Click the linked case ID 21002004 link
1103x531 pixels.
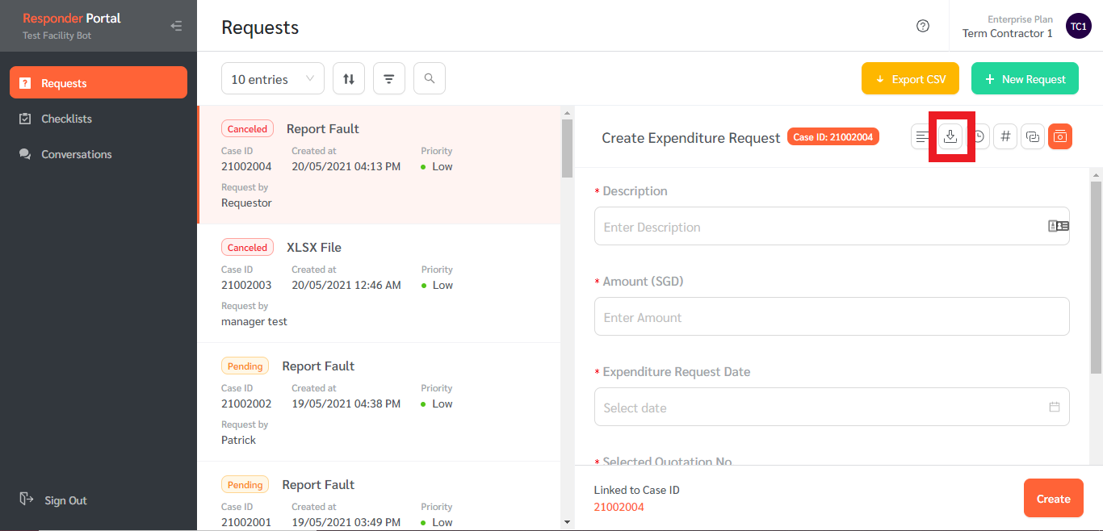(x=619, y=507)
